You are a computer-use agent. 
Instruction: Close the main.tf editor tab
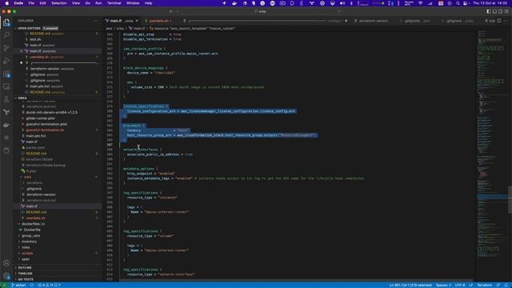tap(137, 21)
